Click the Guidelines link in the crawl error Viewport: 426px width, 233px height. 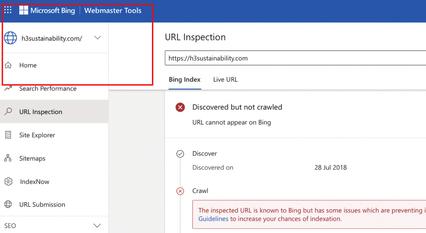click(x=213, y=219)
